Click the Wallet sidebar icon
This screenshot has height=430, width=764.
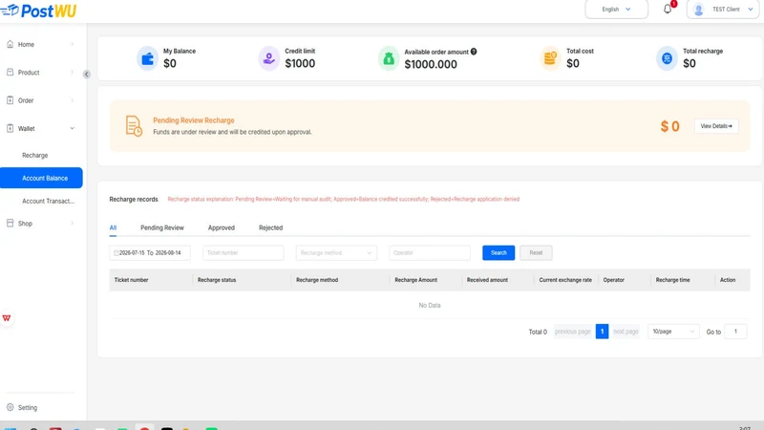click(x=11, y=128)
